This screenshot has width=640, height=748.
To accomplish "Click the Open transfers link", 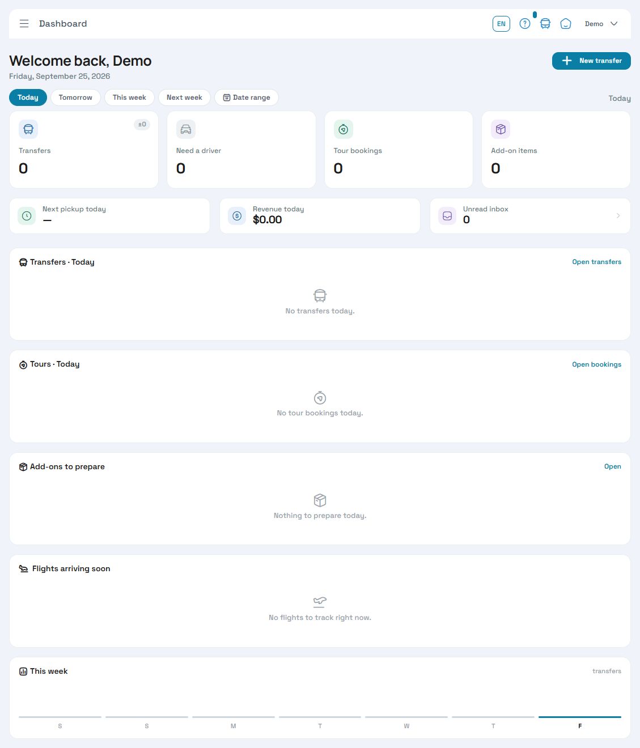I will [x=596, y=262].
